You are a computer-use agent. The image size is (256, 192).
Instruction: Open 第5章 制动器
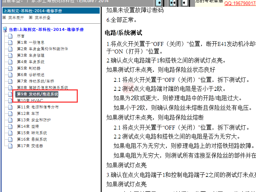click(29, 68)
